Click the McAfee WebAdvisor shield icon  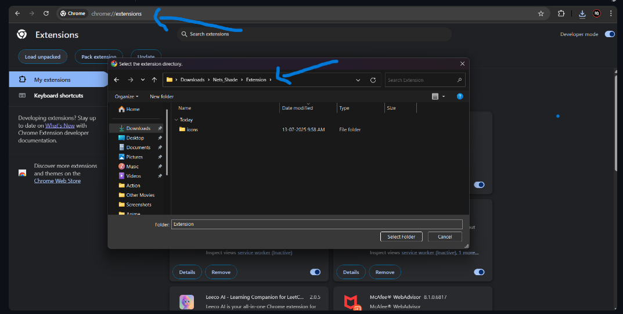click(352, 302)
